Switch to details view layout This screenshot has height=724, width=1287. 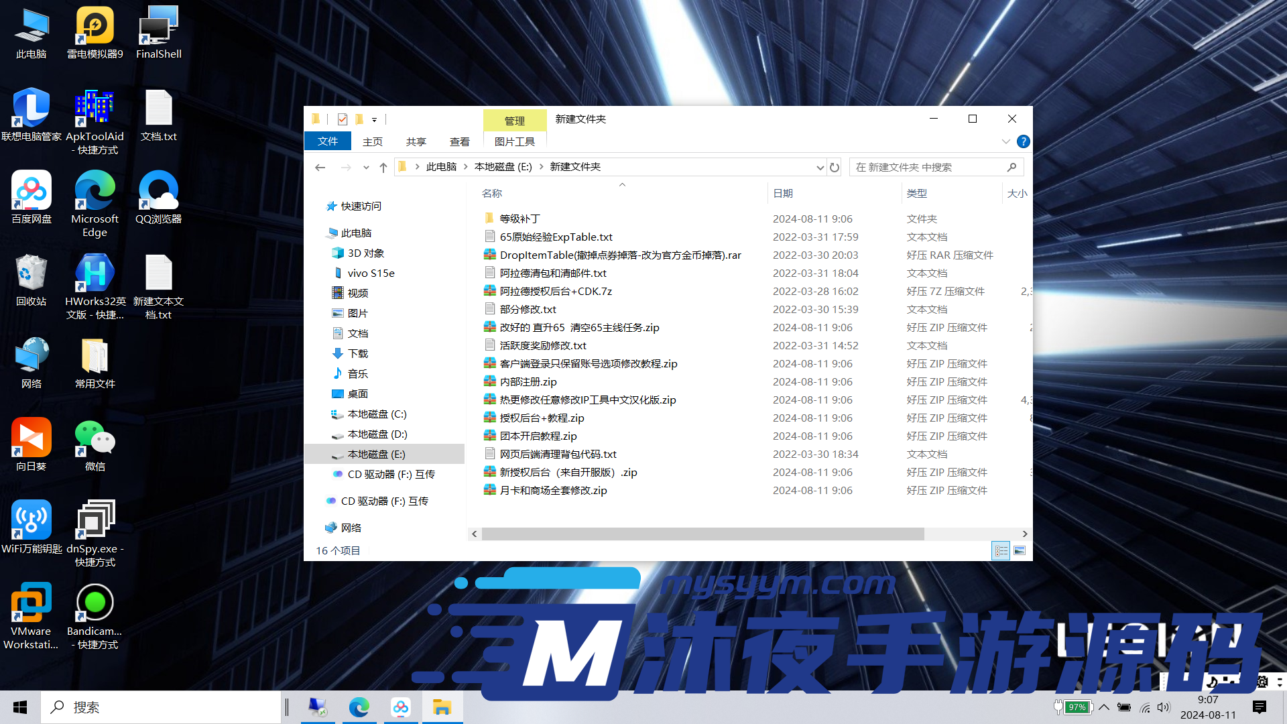pos(1001,550)
